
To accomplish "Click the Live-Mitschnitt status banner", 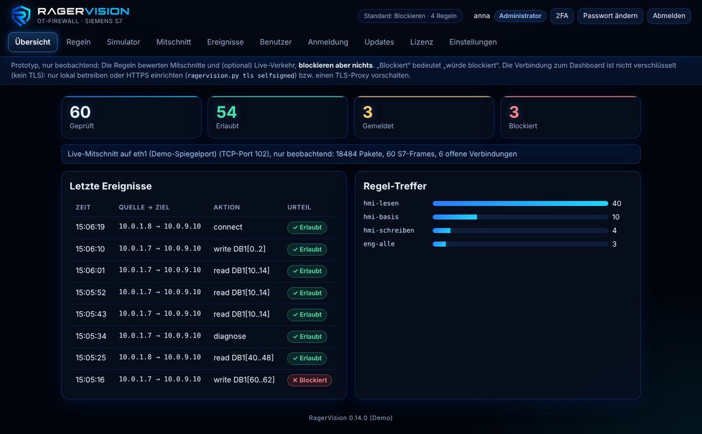I will pos(351,154).
